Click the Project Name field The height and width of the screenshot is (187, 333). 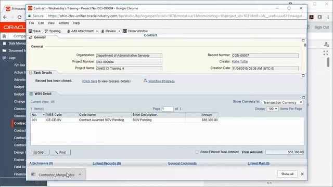(x=129, y=69)
